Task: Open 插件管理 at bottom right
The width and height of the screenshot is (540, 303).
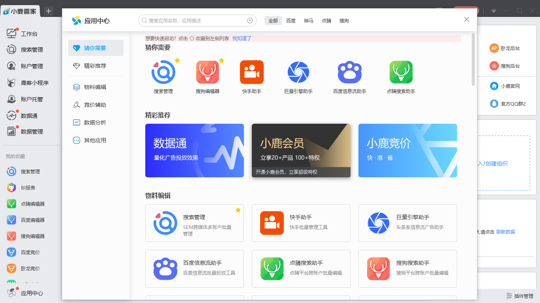Action: pos(520,296)
